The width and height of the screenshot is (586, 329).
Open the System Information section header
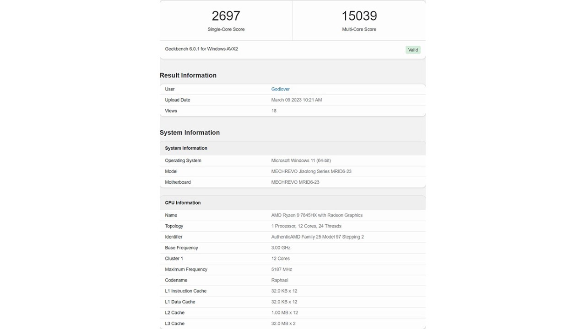190,133
